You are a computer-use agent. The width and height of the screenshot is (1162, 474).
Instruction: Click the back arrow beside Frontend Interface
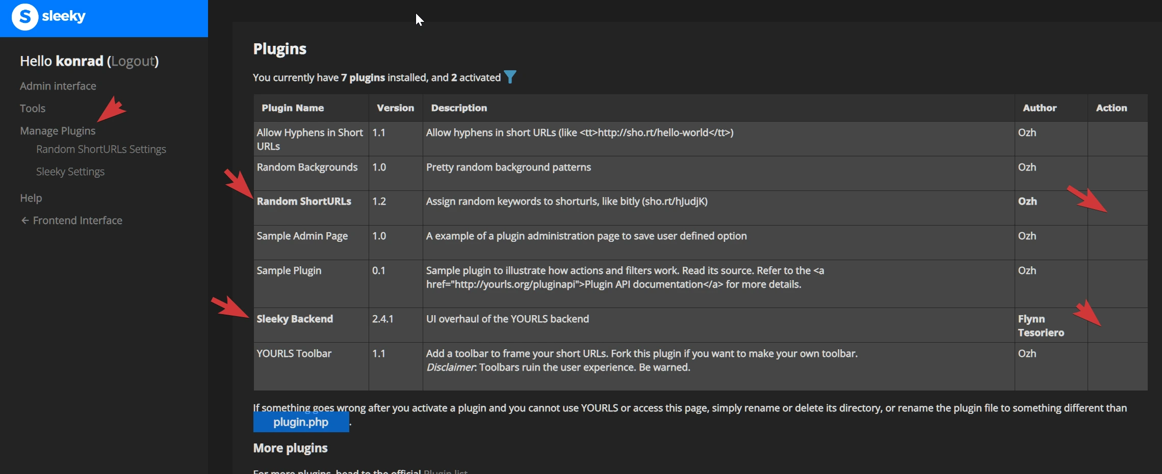click(x=24, y=220)
